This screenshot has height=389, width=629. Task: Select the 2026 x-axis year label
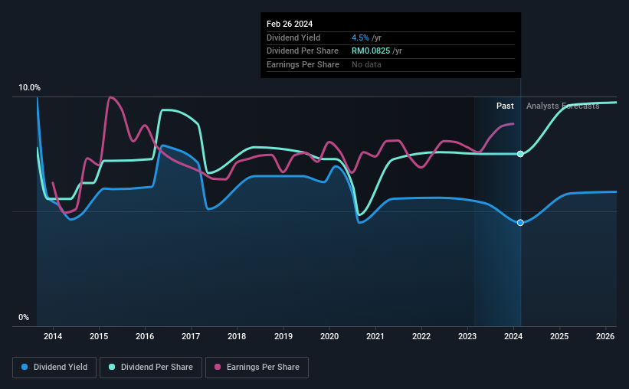pyautogui.click(x=605, y=336)
